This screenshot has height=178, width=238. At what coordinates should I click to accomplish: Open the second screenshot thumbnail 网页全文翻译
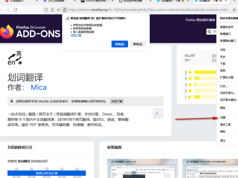210,168
